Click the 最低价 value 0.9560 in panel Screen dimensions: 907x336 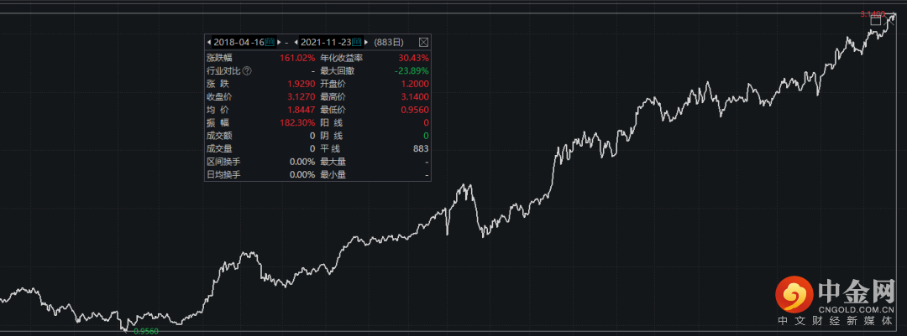pyautogui.click(x=416, y=110)
